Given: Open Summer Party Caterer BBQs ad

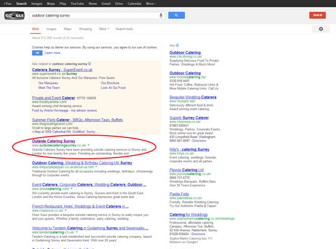Looking at the screenshot, I should (77, 120).
